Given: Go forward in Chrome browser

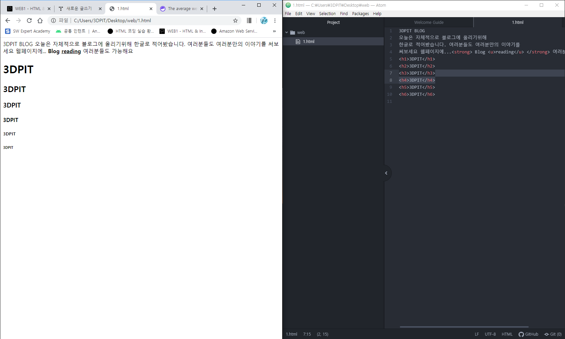Looking at the screenshot, I should [18, 20].
